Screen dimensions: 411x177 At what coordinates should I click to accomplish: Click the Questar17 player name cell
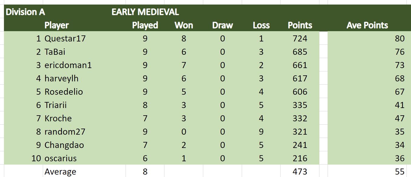(65, 38)
